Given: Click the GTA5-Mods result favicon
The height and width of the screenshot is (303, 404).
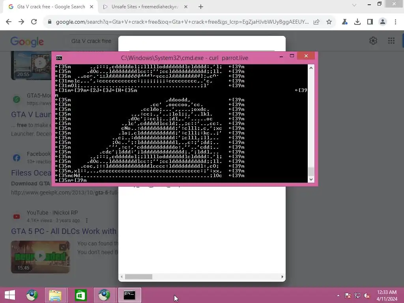Looking at the screenshot, I should click(17, 99).
